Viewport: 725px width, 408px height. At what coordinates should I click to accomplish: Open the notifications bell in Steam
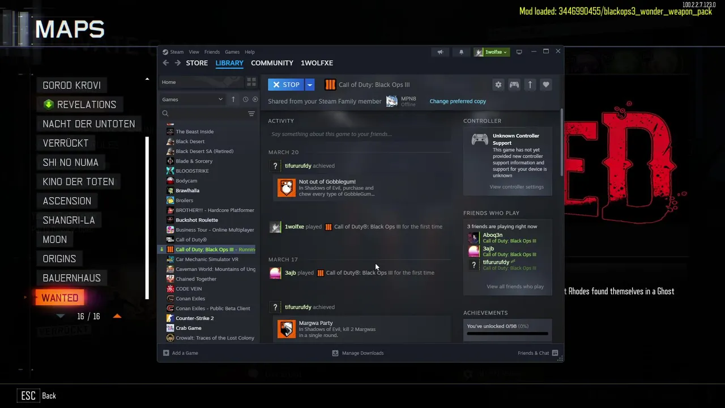[x=461, y=52]
